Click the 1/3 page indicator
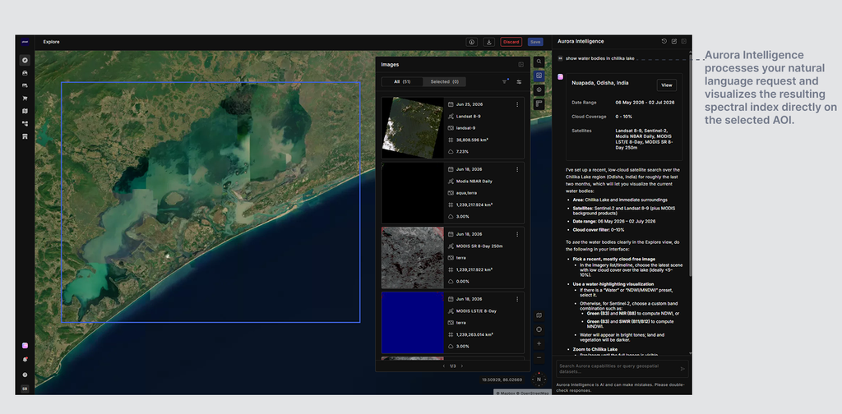The width and height of the screenshot is (842, 414). click(x=453, y=366)
